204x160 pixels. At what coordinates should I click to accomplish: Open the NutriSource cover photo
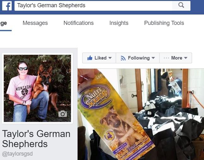(141, 114)
